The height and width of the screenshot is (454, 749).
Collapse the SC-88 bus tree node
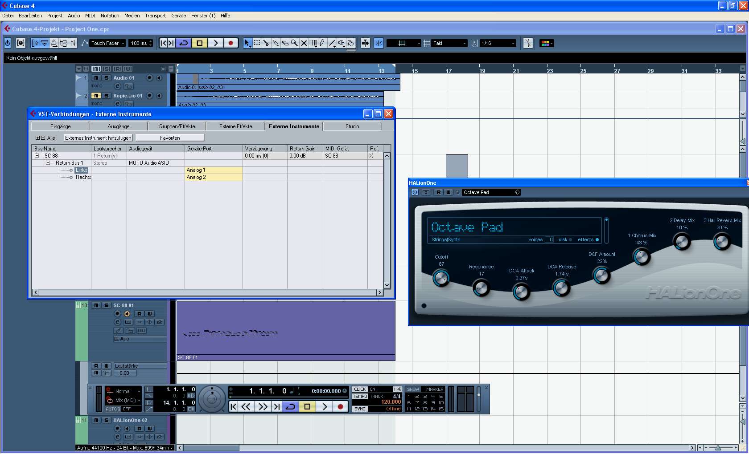[37, 156]
